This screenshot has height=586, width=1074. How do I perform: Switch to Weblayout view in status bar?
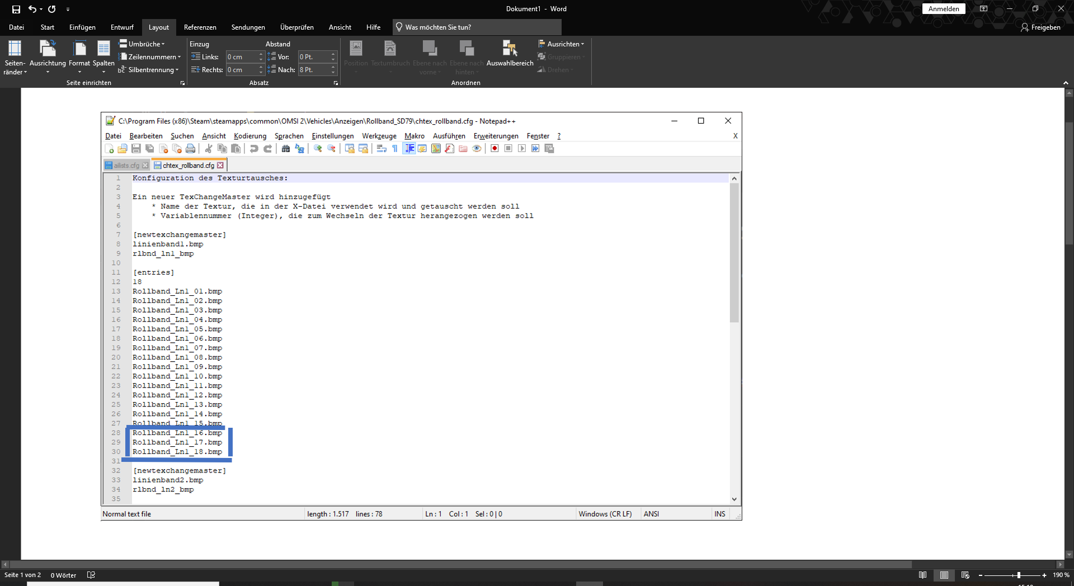point(965,575)
